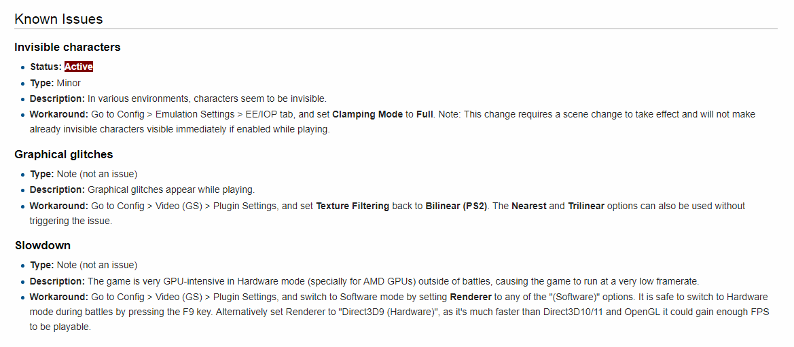The height and width of the screenshot is (347, 794).
Task: Click the Workaround label under Slowdown
Action: tap(59, 296)
